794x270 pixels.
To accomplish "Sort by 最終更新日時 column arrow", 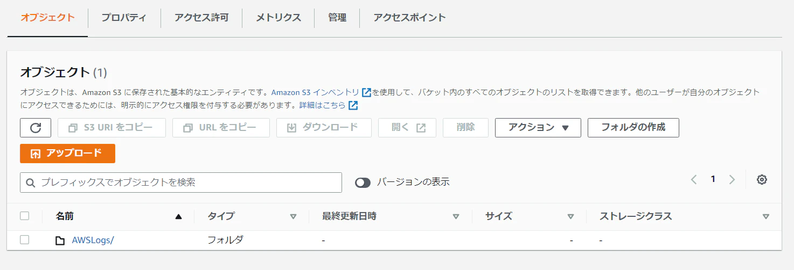I will click(x=456, y=217).
